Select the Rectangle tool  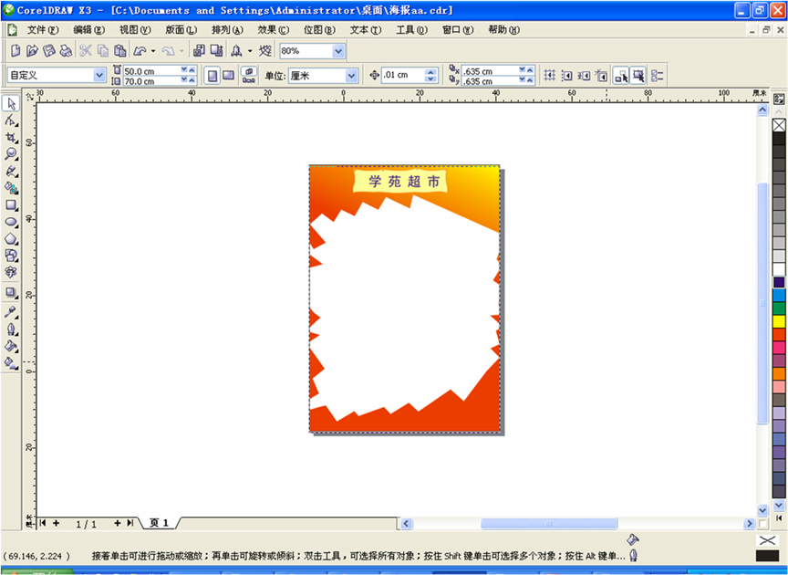[x=11, y=205]
